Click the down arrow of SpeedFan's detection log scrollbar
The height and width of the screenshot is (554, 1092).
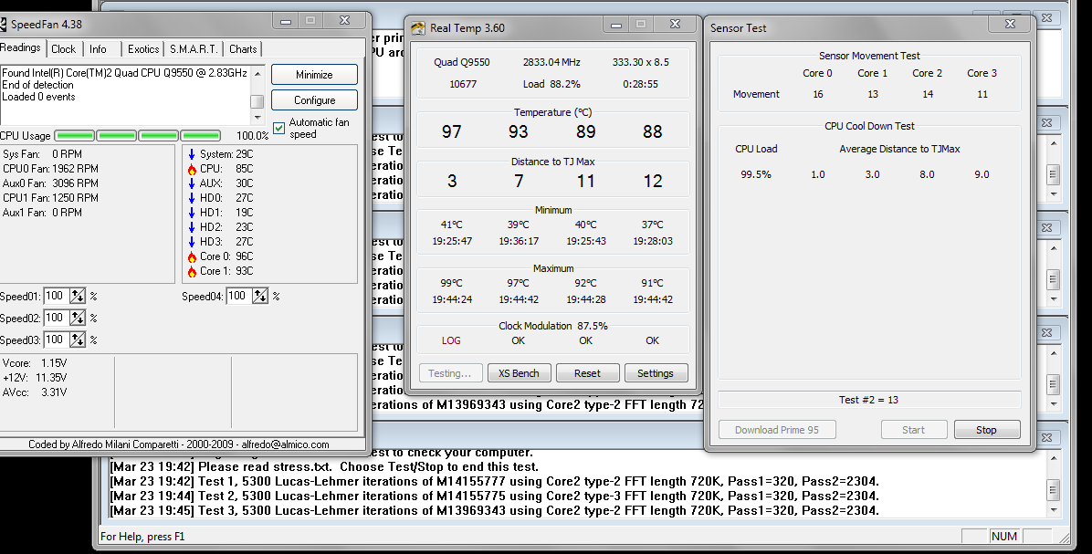[257, 118]
